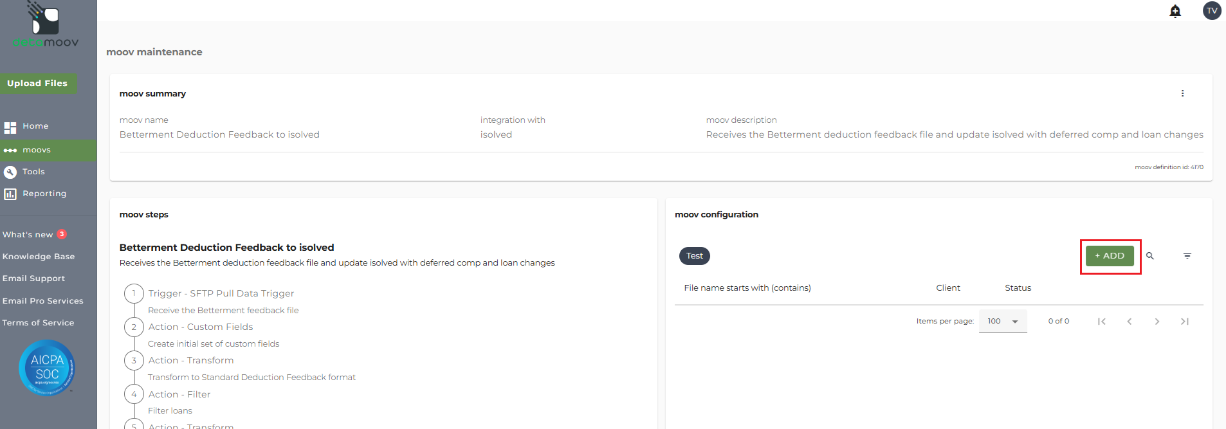
Task: Open Tools in the sidebar
Action: [x=33, y=172]
